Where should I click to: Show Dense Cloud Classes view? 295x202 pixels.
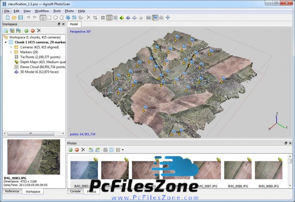click(x=115, y=18)
